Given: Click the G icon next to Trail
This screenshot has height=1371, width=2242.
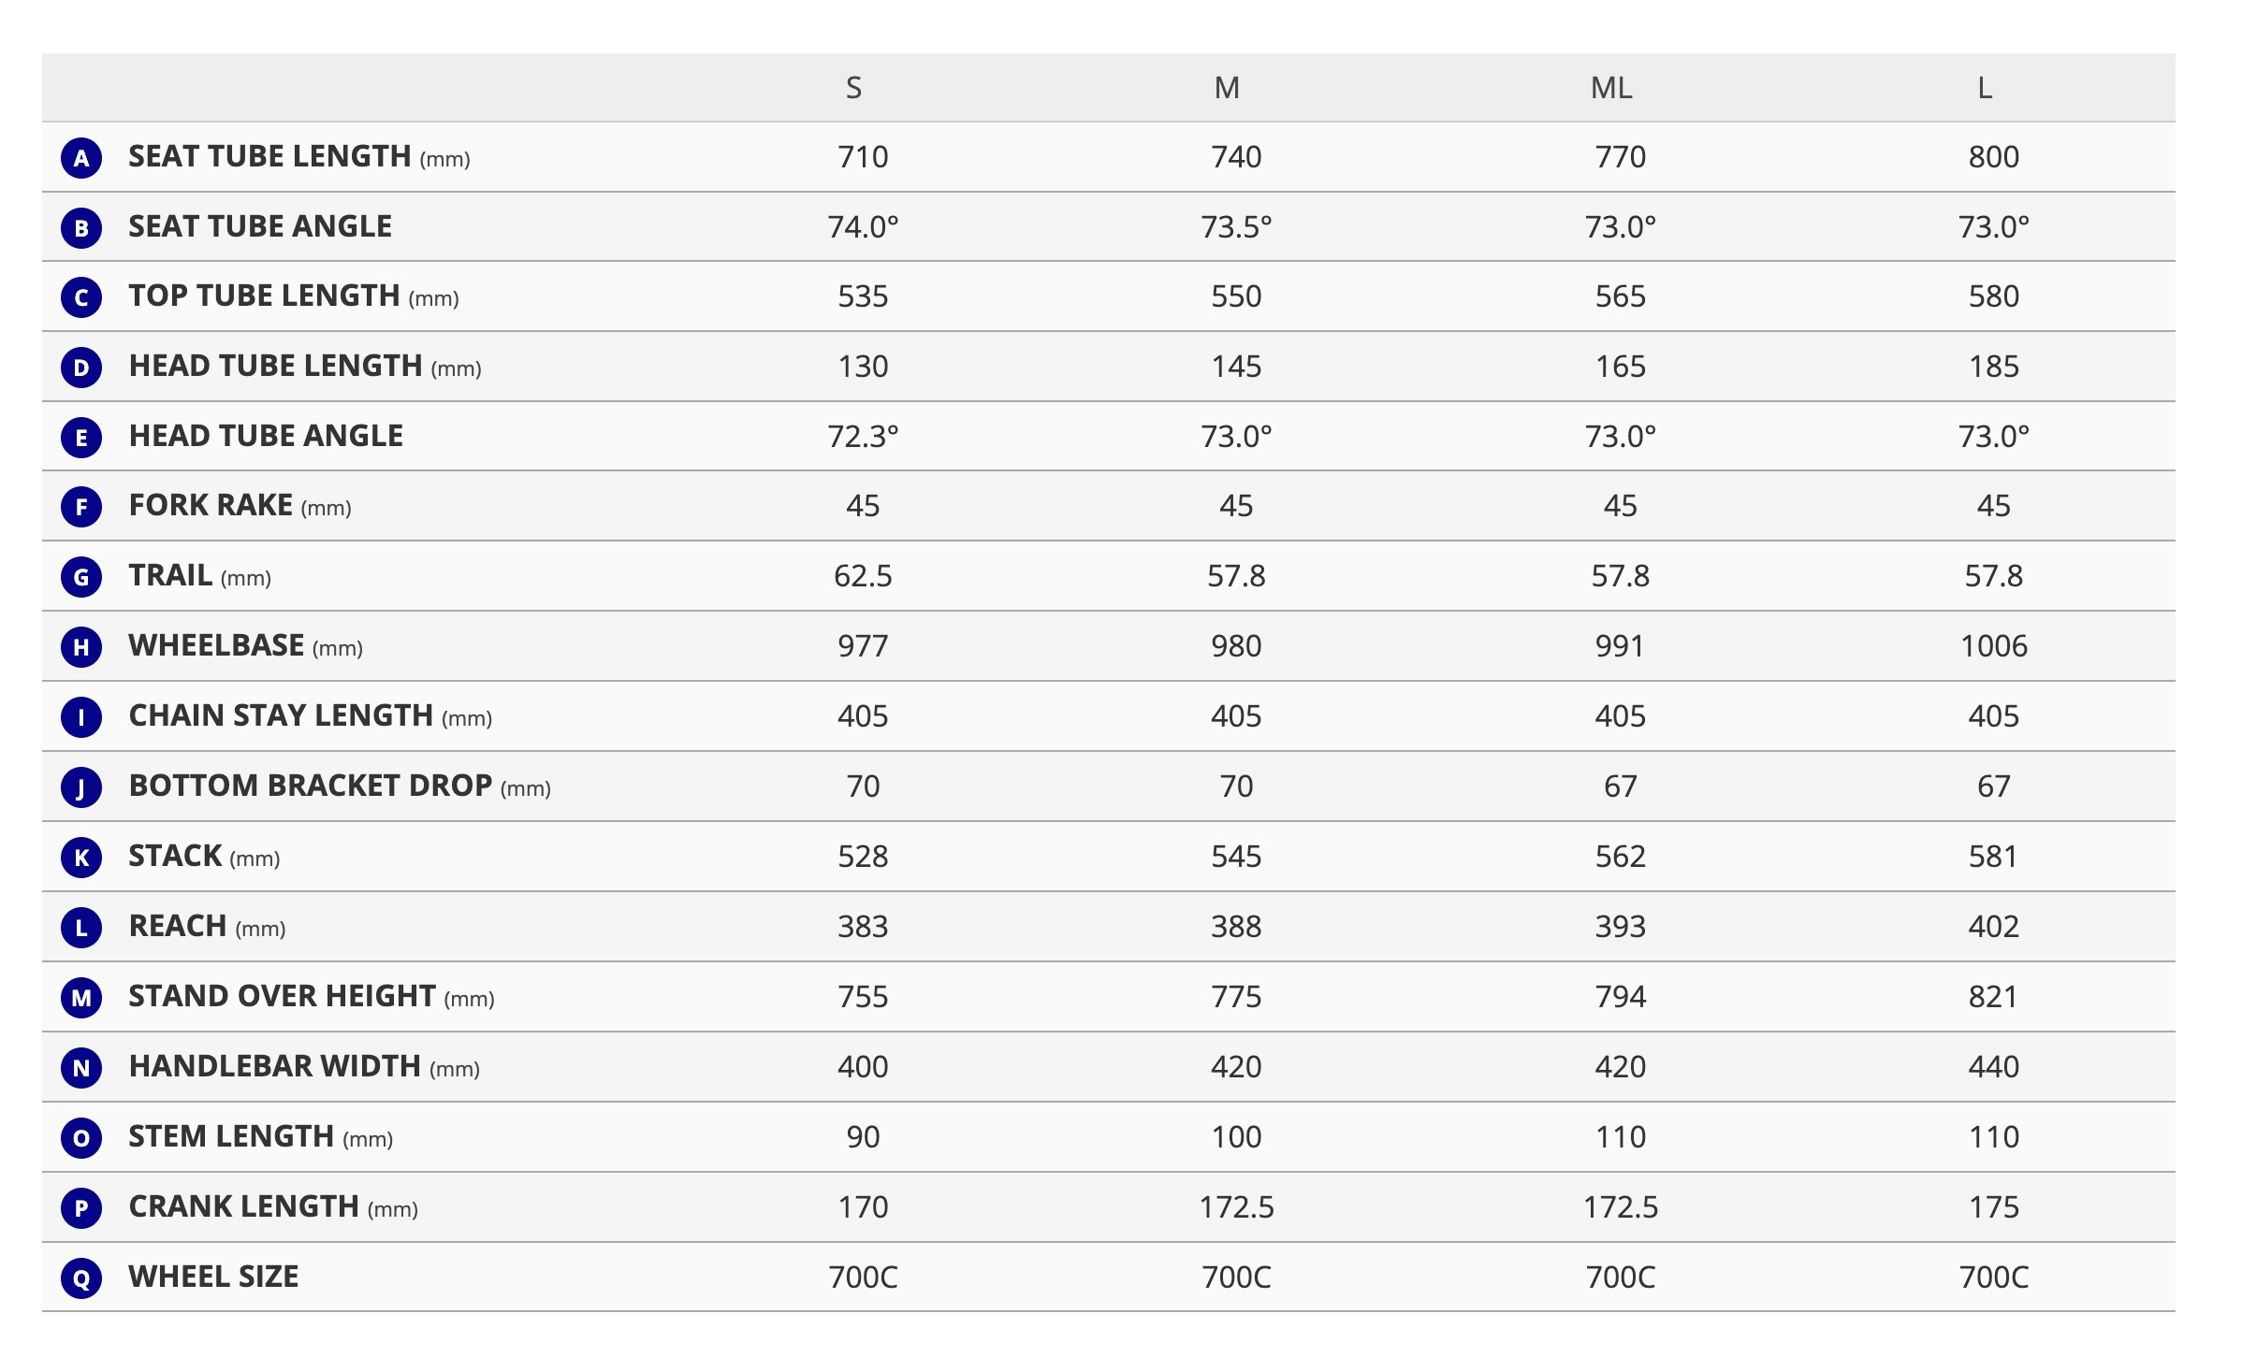Looking at the screenshot, I should [81, 577].
